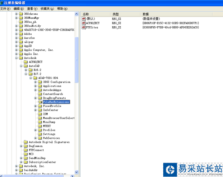Select the 360seNotify folder icon

point(21,26)
